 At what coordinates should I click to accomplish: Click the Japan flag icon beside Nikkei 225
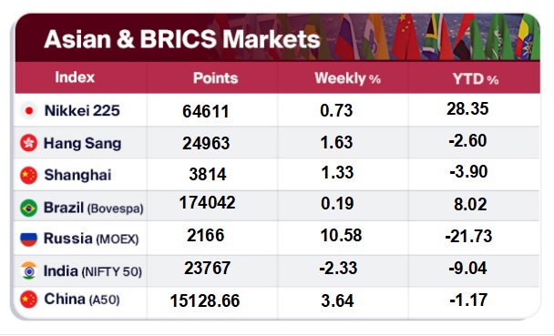pyautogui.click(x=29, y=111)
